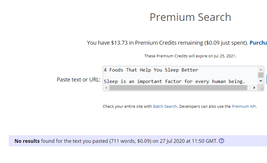Click the question mark help icon
267x163 pixels.
click(221, 141)
